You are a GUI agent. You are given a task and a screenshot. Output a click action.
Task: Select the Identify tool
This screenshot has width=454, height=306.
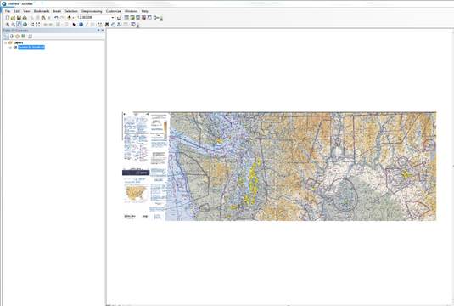[x=81, y=25]
